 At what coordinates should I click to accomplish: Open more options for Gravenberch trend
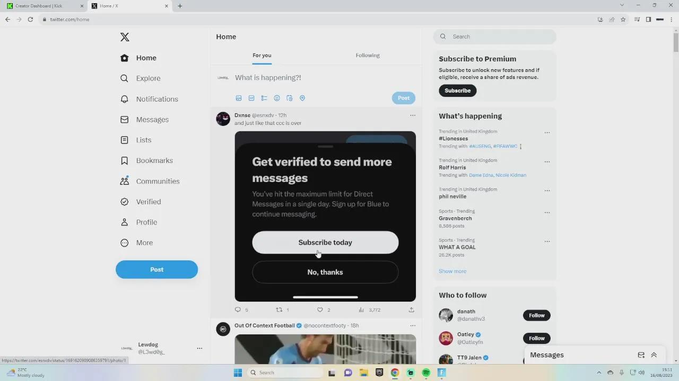coord(547,213)
